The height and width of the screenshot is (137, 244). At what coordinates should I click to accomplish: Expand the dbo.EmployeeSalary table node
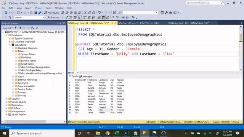coord(16,70)
